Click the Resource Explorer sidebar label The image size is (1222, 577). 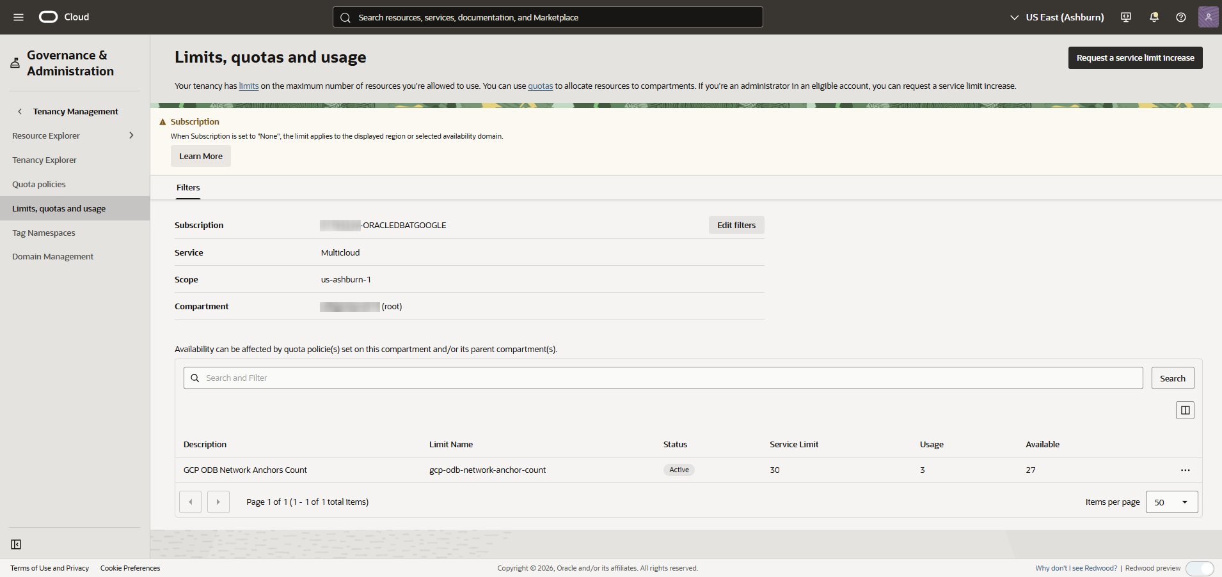(x=46, y=135)
